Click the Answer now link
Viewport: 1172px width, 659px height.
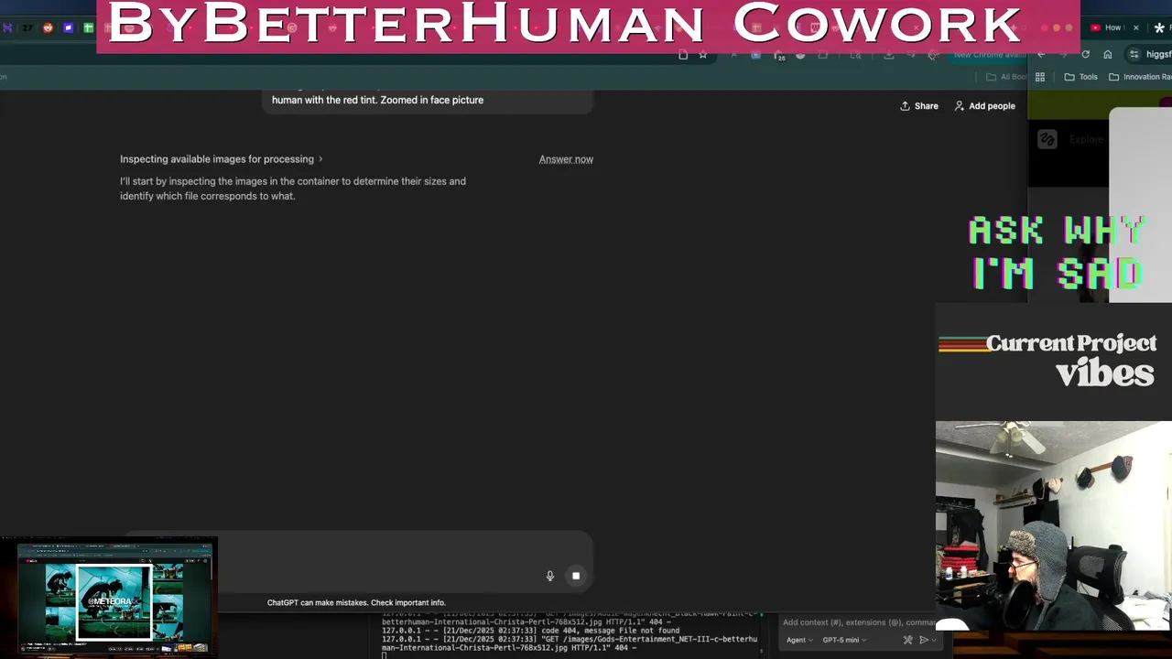click(566, 159)
